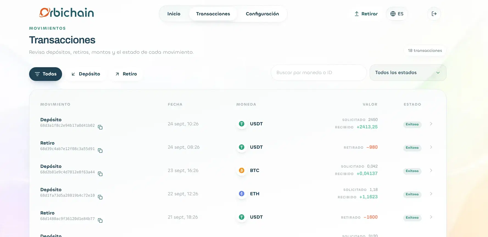Viewport: 488px width, 237px height.
Task: Click the date 23 sept, 16:26
Action: pos(183,171)
